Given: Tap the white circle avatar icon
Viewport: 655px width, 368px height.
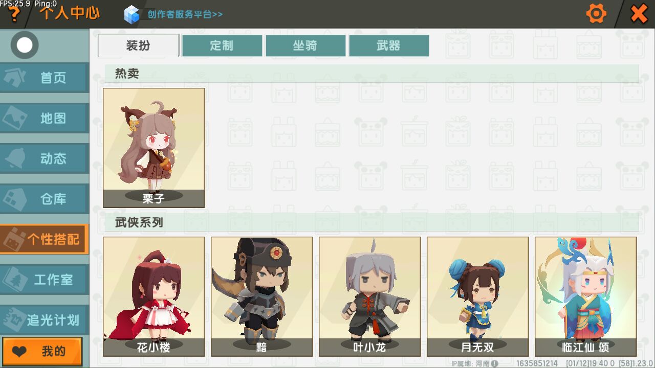Looking at the screenshot, I should tap(24, 45).
